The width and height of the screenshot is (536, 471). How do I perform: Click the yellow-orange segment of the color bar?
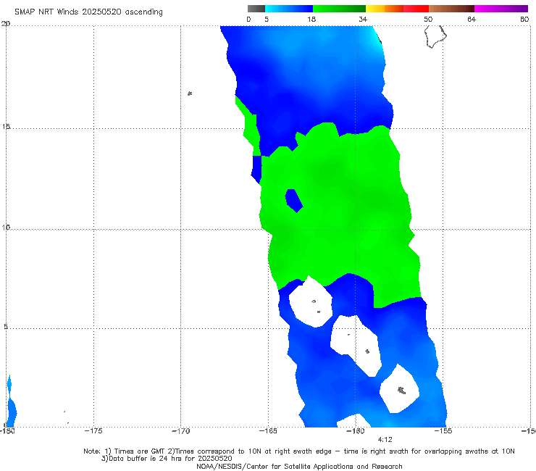tap(385, 9)
